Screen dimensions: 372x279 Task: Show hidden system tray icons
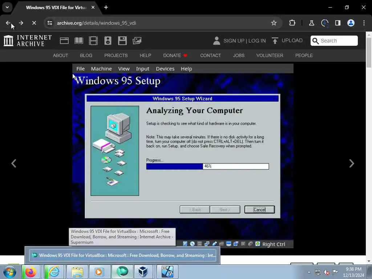coord(309,272)
